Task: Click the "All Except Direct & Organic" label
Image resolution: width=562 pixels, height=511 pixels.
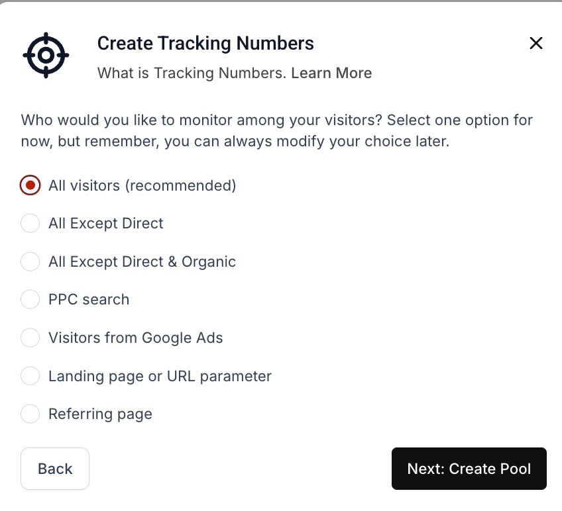Action: coord(142,261)
